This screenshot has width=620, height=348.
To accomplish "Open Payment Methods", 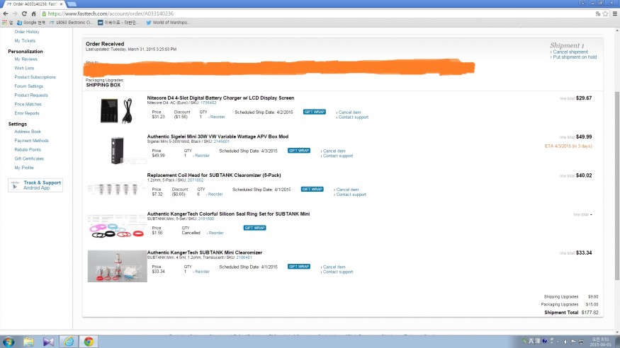I will pos(32,141).
